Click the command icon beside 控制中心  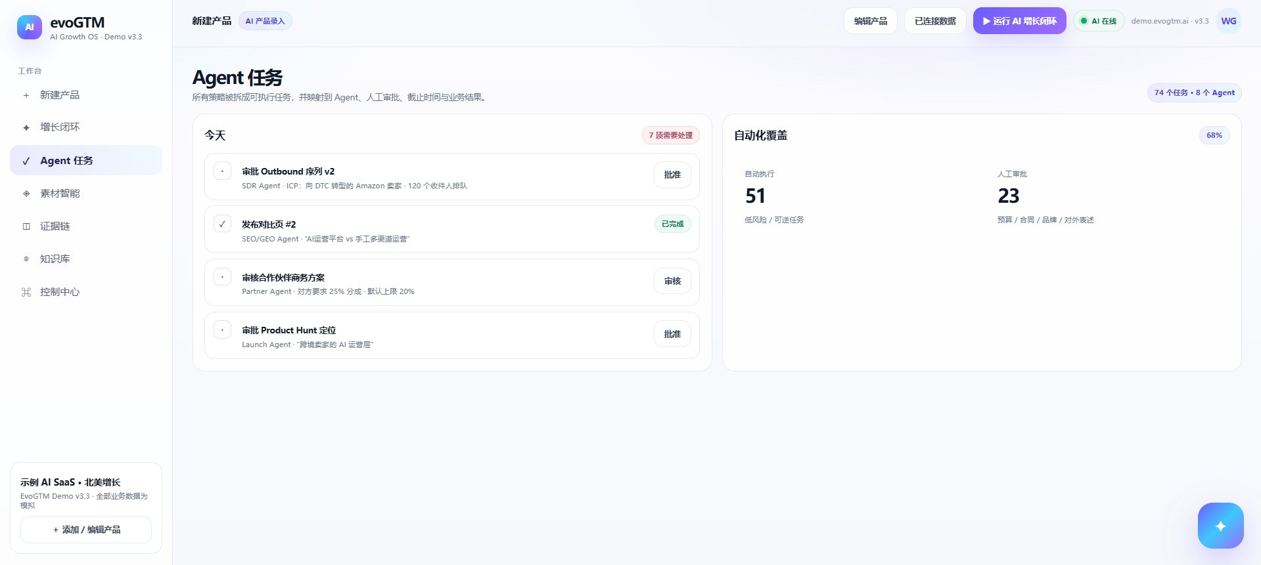(26, 292)
